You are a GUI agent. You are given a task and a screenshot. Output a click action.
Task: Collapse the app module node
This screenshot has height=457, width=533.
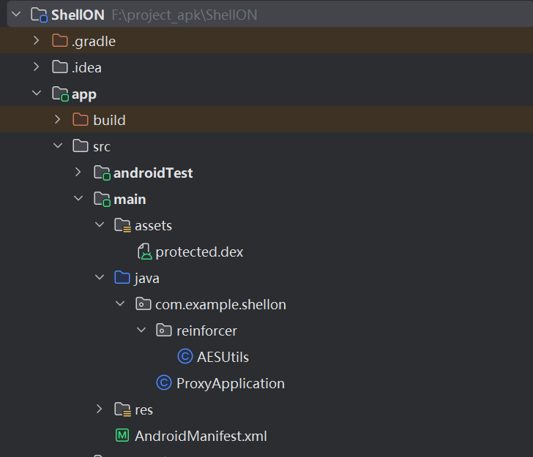point(36,94)
